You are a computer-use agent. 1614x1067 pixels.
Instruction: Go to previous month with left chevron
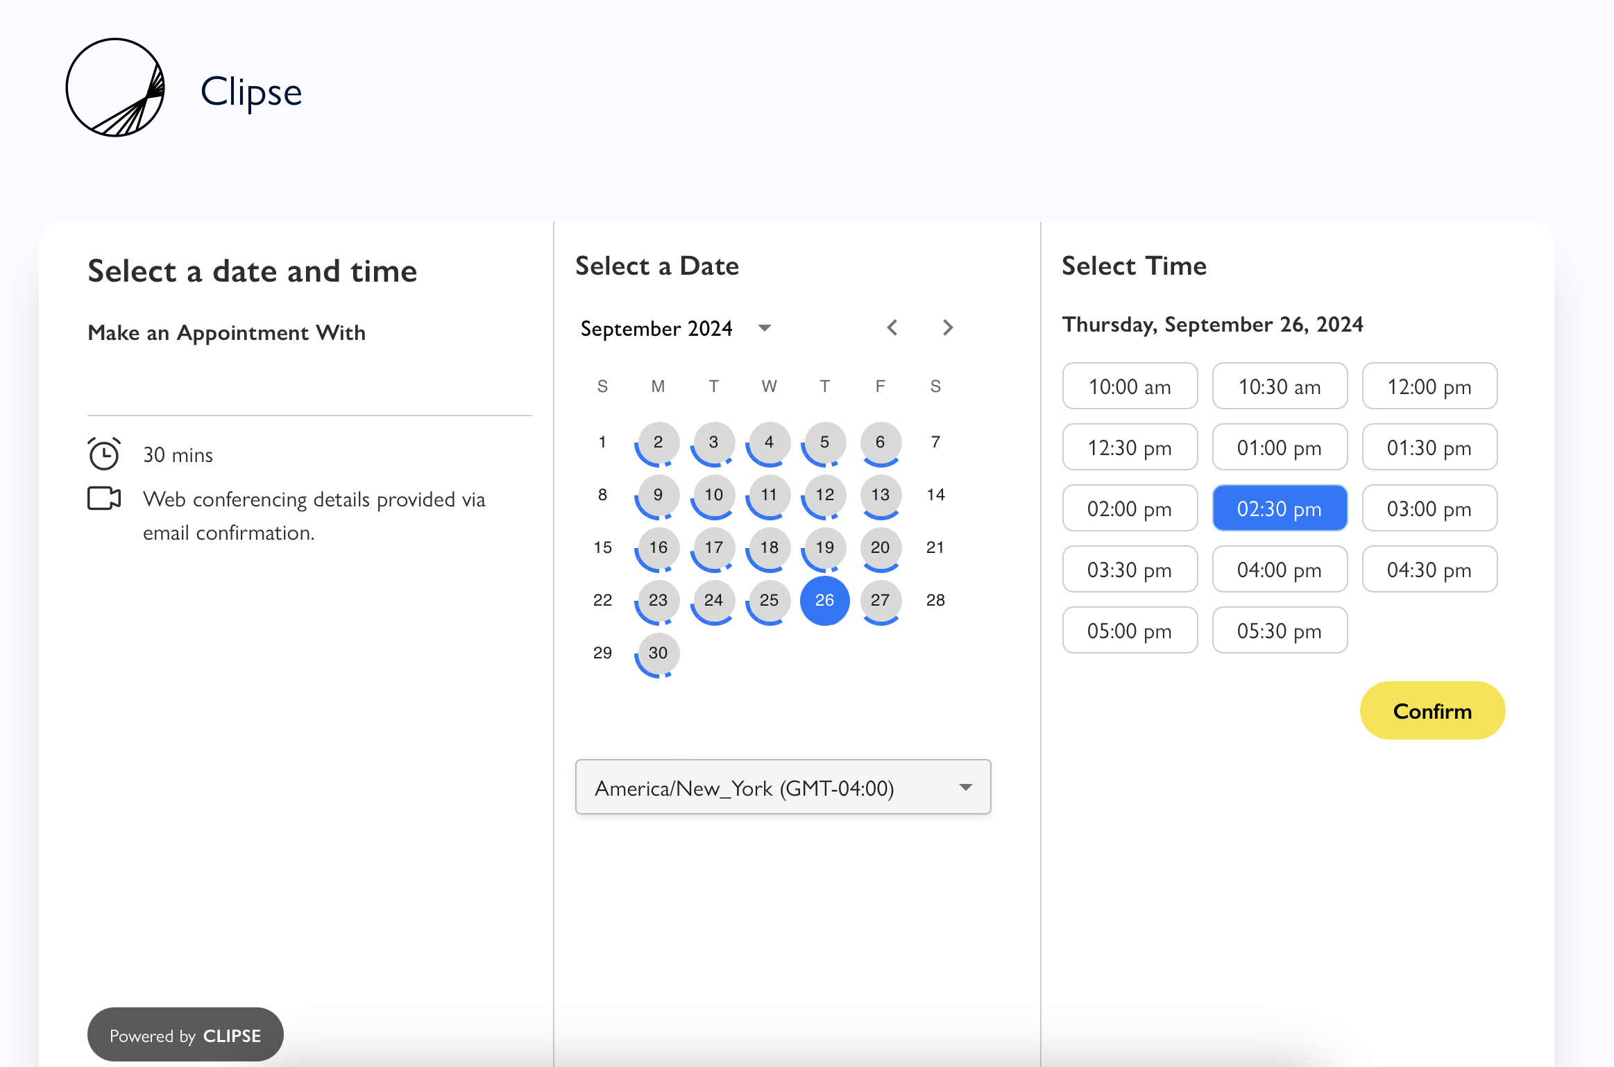tap(893, 327)
